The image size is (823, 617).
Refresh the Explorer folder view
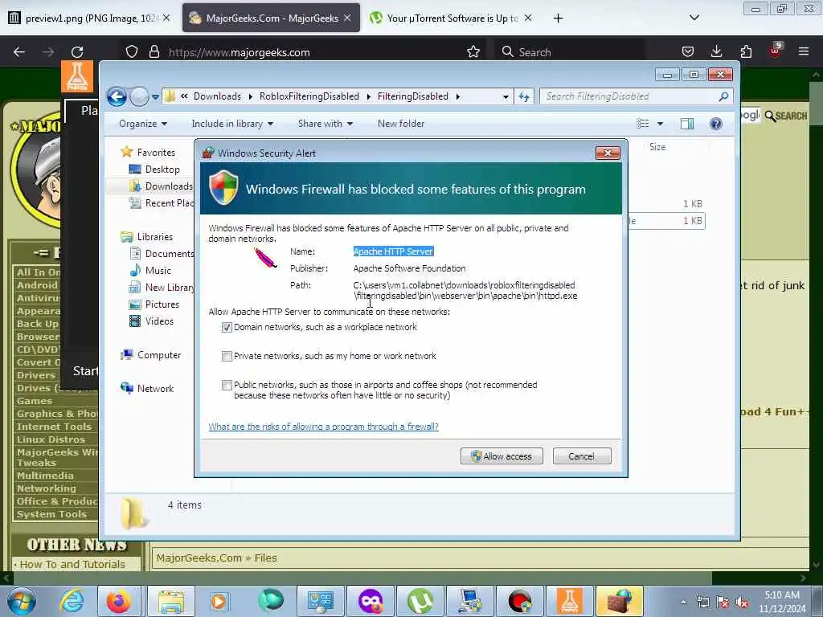pyautogui.click(x=524, y=96)
